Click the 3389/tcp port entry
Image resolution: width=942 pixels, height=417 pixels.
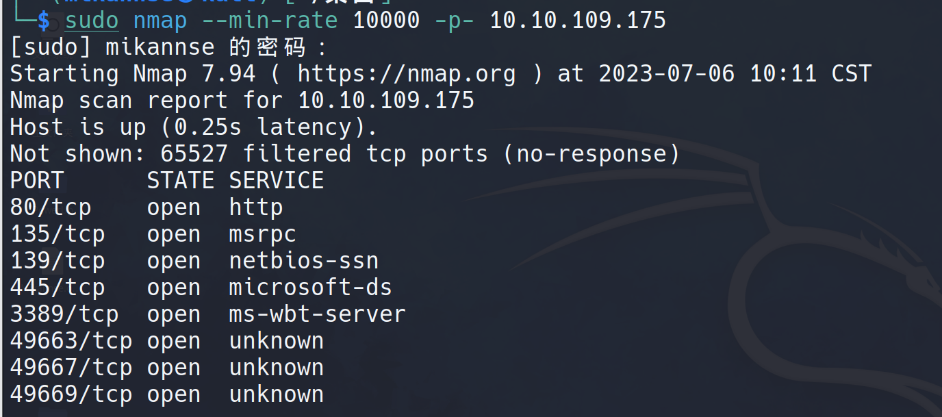click(64, 314)
